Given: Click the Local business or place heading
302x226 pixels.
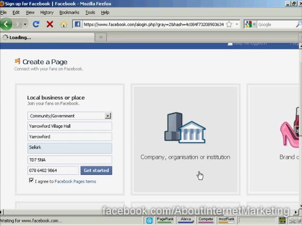Looking at the screenshot, I should click(x=56, y=98).
